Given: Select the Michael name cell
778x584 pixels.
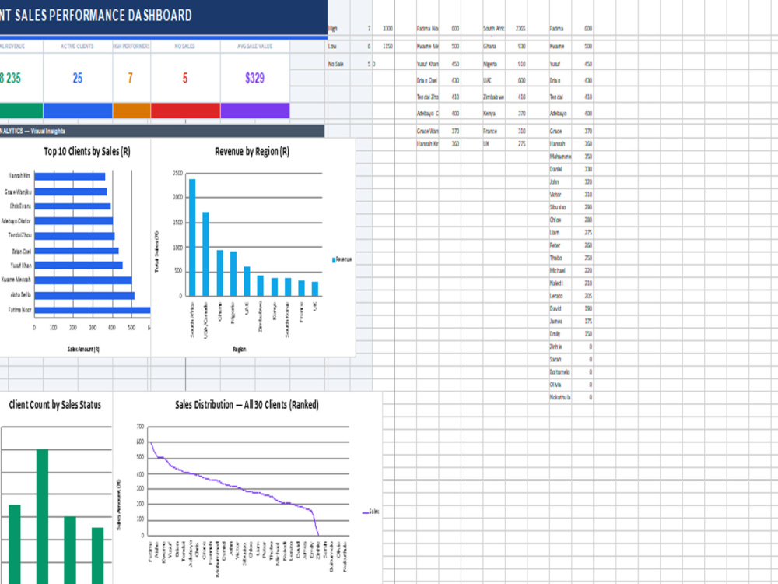Looking at the screenshot, I should click(560, 271).
